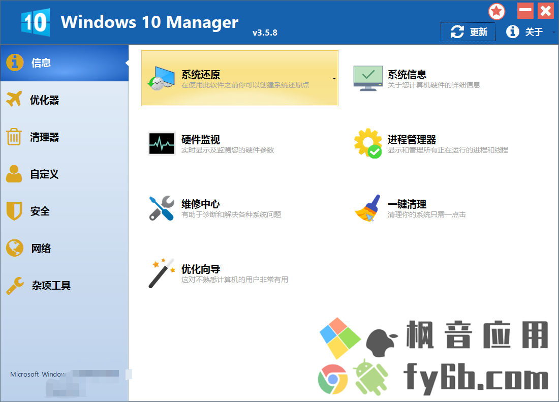Viewport: 559px width, 402px height.
Task: Open the dropdown arrow next to 关于
Action: tap(553, 32)
